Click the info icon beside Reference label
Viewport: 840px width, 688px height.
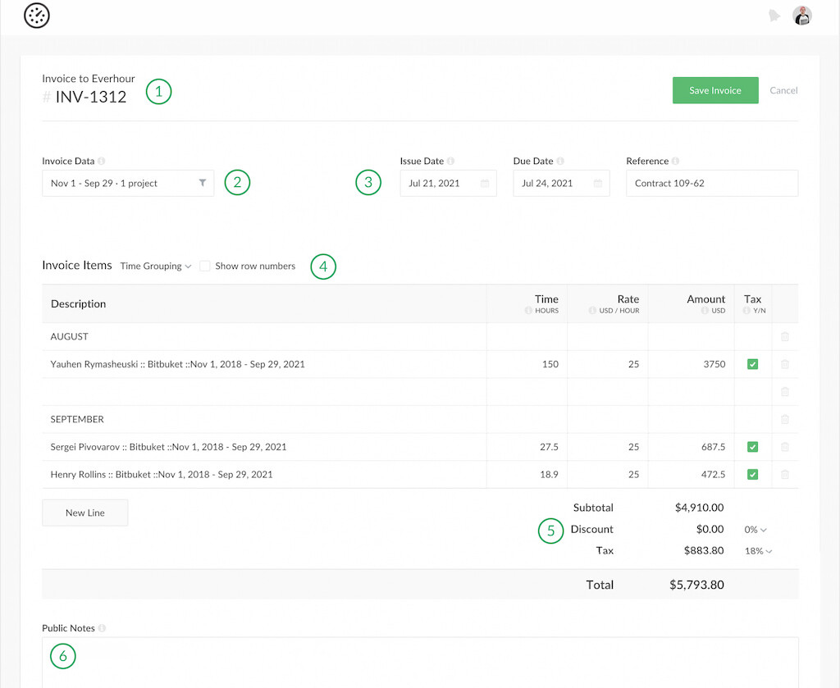click(675, 162)
